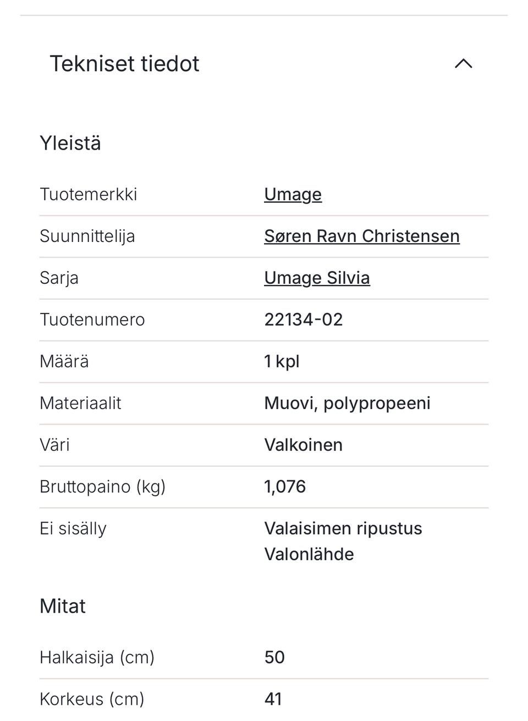
Task: Click the diameter value 50
Action: [274, 657]
